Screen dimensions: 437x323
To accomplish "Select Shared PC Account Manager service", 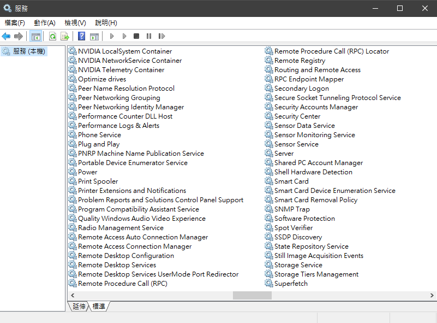I will coord(319,163).
